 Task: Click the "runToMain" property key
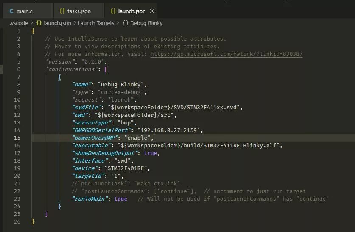tap(90, 199)
